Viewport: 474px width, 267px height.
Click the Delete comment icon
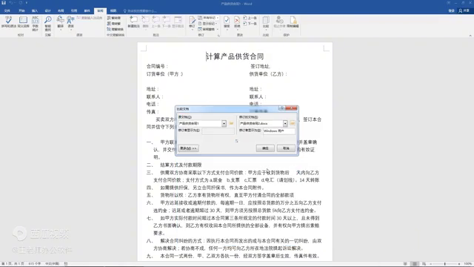coord(145,22)
